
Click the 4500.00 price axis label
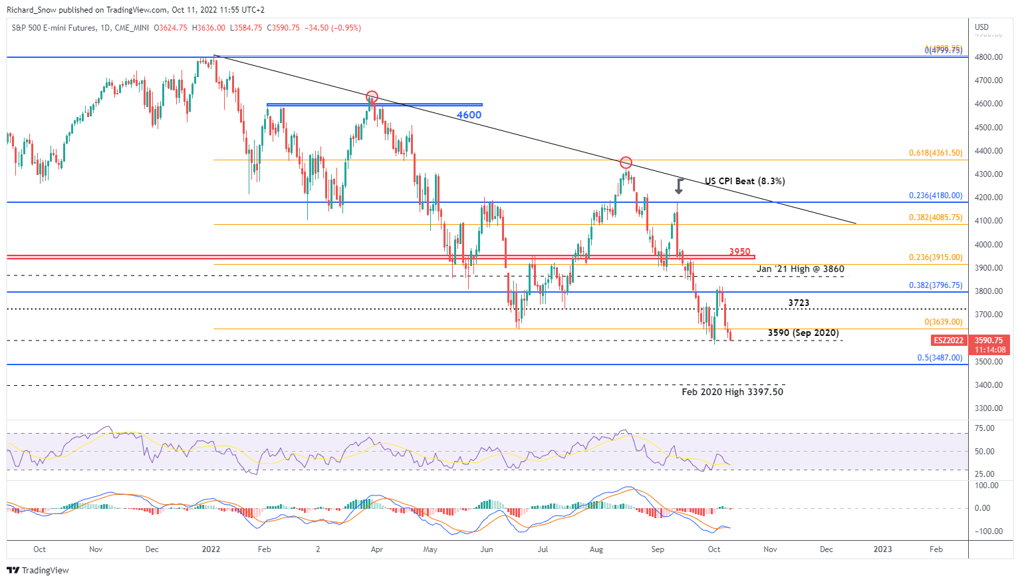[988, 128]
